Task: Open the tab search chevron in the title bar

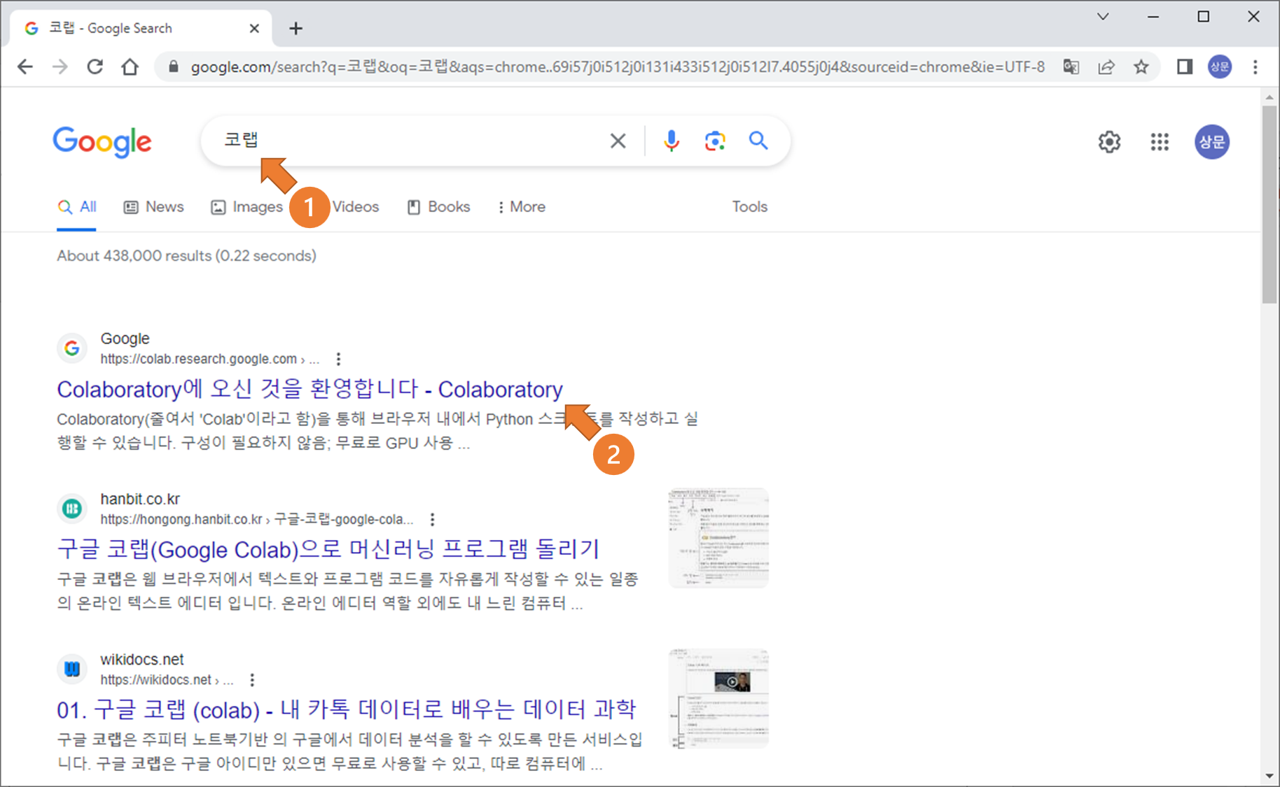Action: tap(1103, 16)
